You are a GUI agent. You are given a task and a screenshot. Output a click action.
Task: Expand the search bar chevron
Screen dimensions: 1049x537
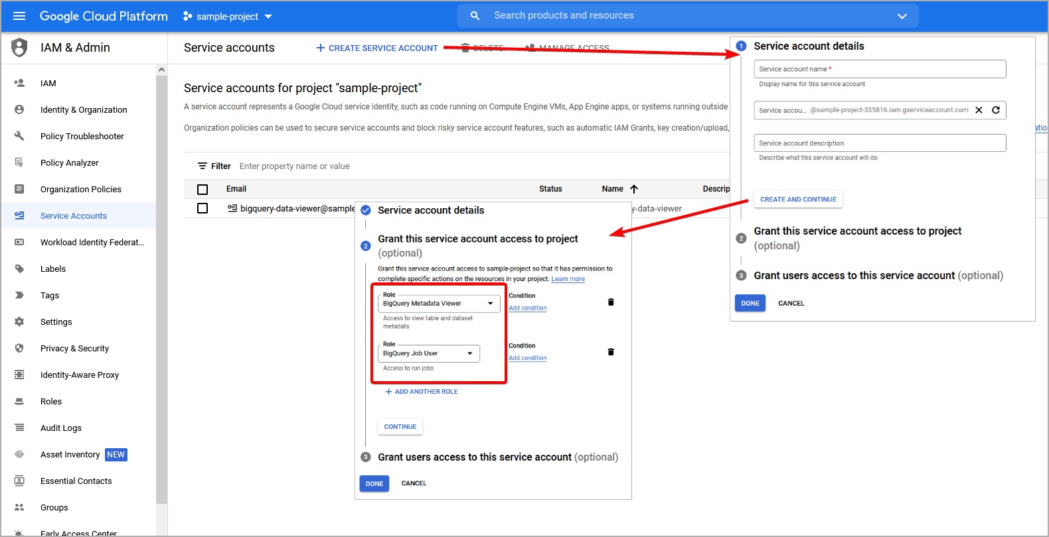[x=902, y=16]
